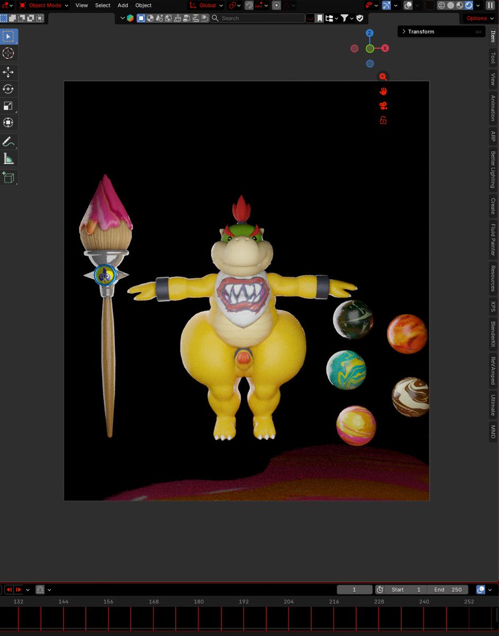Switch to Wireframe viewport shading
This screenshot has height=636, width=499.
442,5
